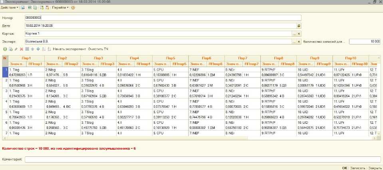The height and width of the screenshot is (170, 383).
Task: Click the red delete row icon
Action: point(22,49)
